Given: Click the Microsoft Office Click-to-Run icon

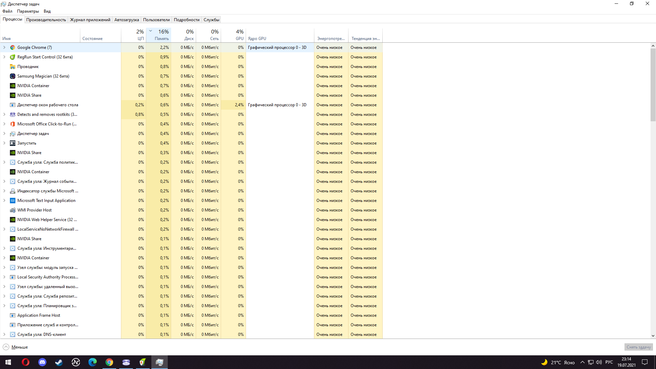Looking at the screenshot, I should [x=13, y=124].
